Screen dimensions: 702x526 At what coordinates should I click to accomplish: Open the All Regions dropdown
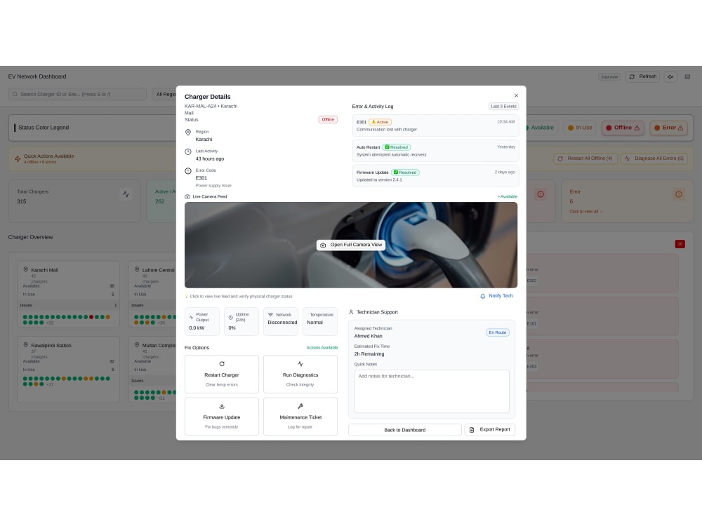point(164,94)
